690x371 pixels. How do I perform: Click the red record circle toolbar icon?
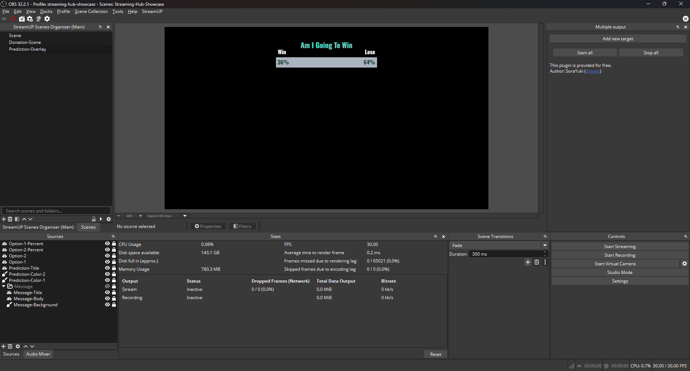coord(13,19)
